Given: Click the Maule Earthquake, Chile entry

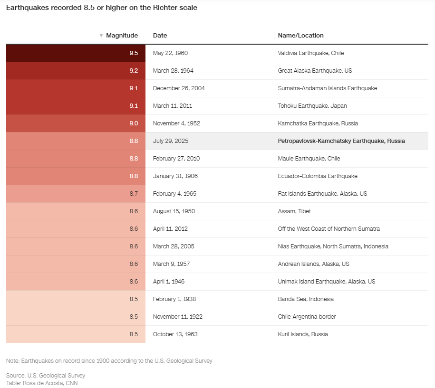Looking at the screenshot, I should pos(309,159).
